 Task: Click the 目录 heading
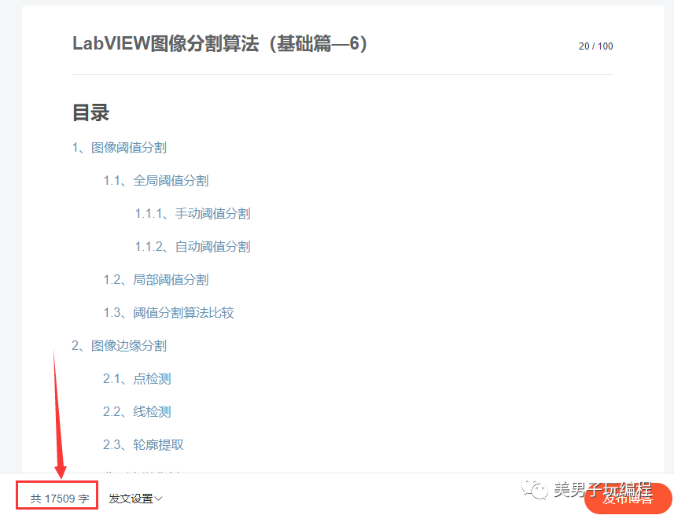point(90,113)
